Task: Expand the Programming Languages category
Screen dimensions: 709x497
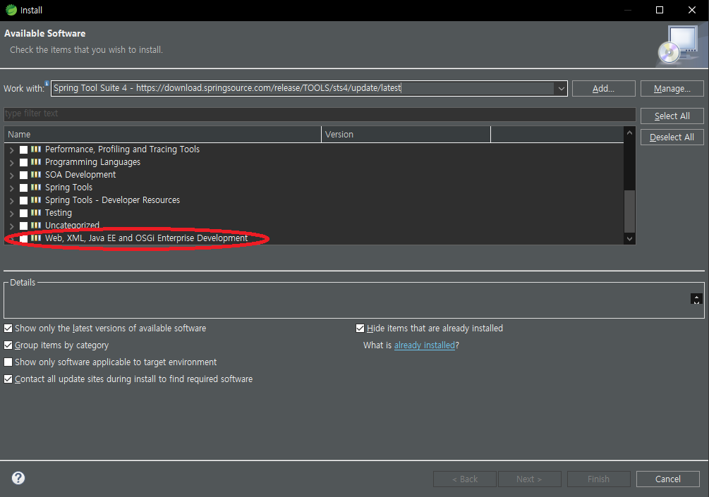Action: [12, 163]
